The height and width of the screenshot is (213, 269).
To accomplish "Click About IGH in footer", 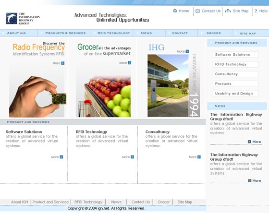I will 19,202.
